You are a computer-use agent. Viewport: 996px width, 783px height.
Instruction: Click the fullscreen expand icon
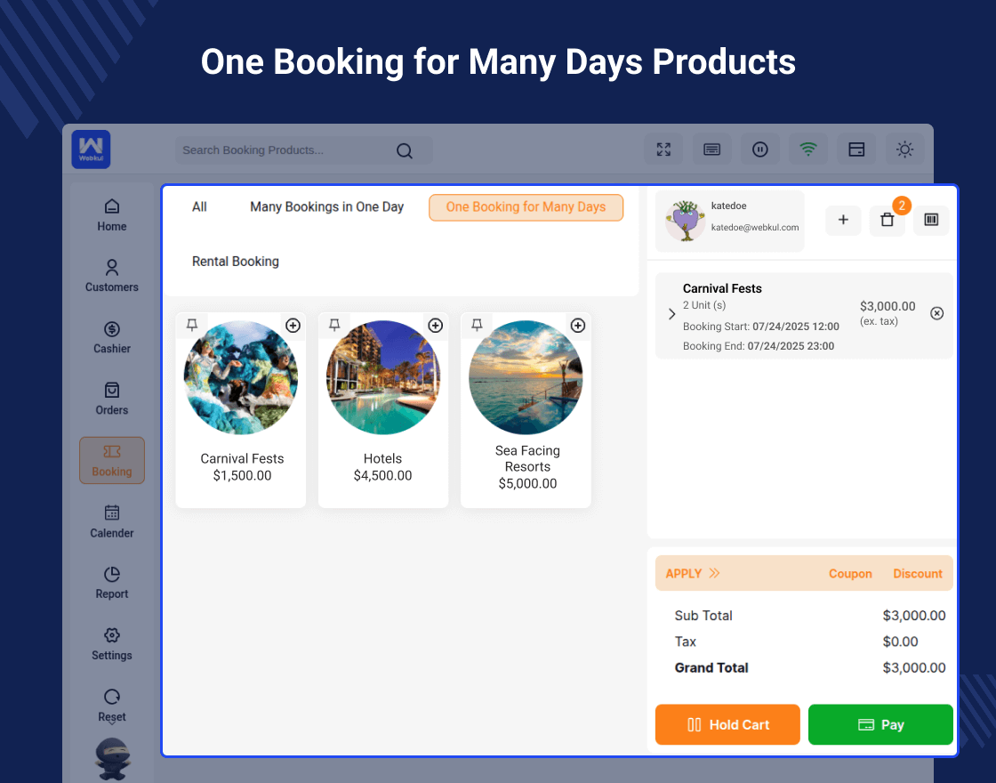click(663, 149)
